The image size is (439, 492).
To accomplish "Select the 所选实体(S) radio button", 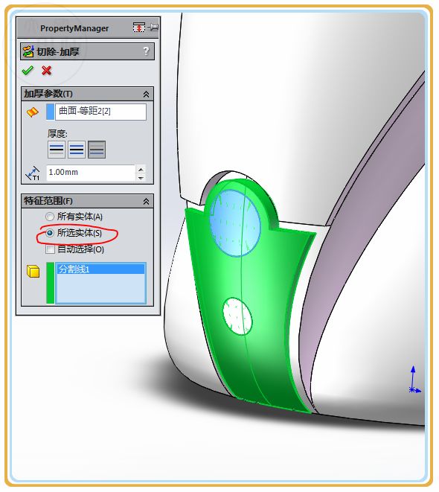I will point(50,233).
